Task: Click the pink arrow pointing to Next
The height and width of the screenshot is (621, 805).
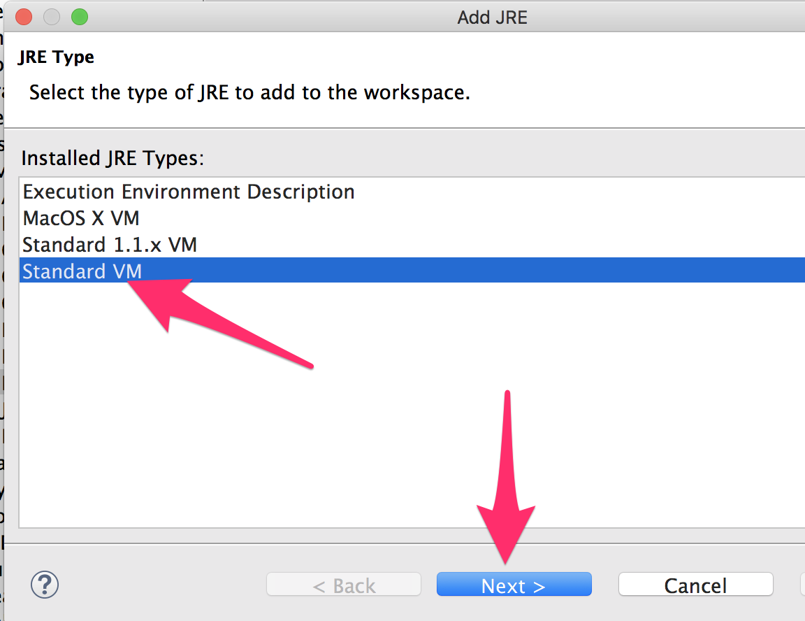Action: click(507, 490)
